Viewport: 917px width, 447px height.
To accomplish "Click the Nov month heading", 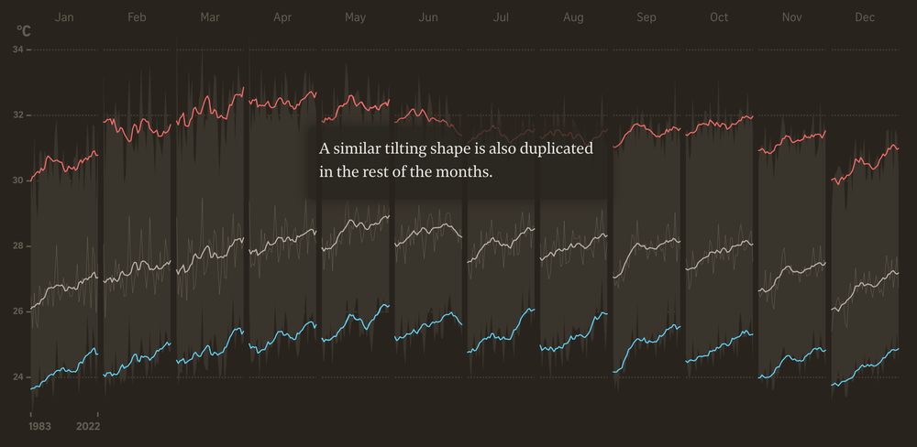I will point(791,17).
